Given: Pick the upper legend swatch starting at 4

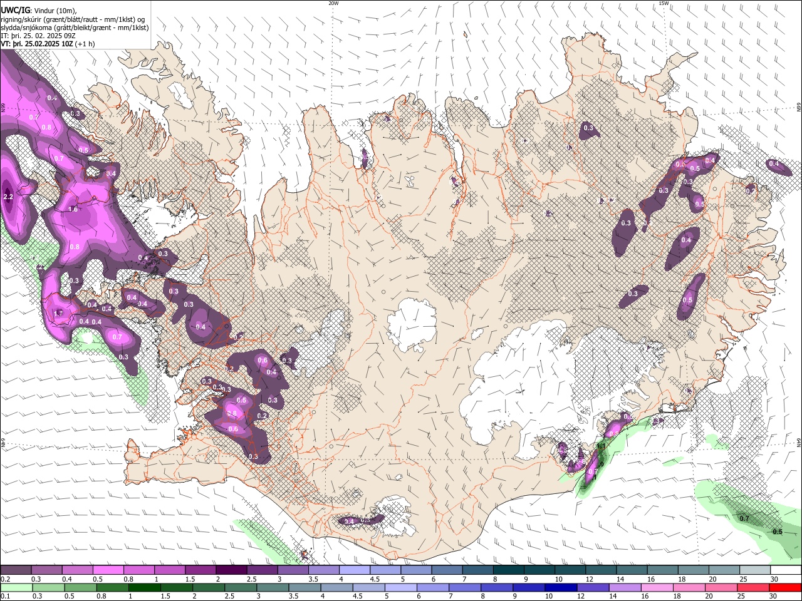Looking at the screenshot, I should tap(355, 570).
